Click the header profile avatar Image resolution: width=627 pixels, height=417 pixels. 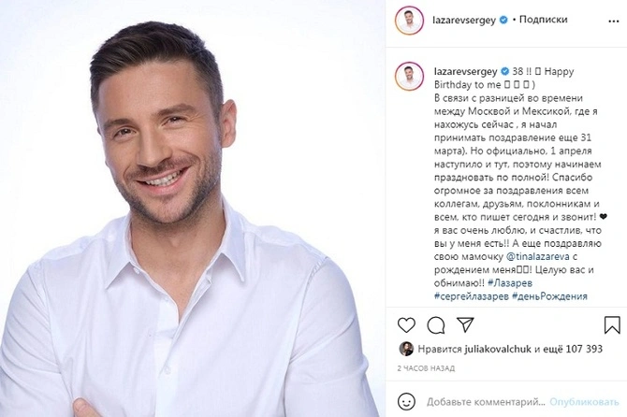tap(409, 20)
